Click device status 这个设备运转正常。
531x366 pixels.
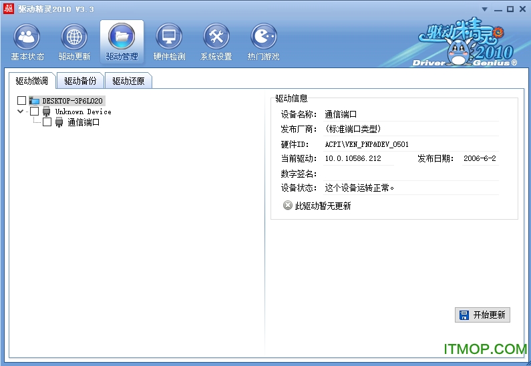359,188
